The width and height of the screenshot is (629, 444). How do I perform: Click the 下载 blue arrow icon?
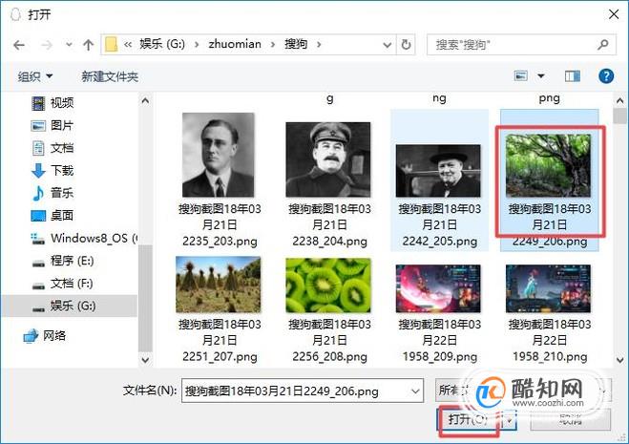[38, 171]
